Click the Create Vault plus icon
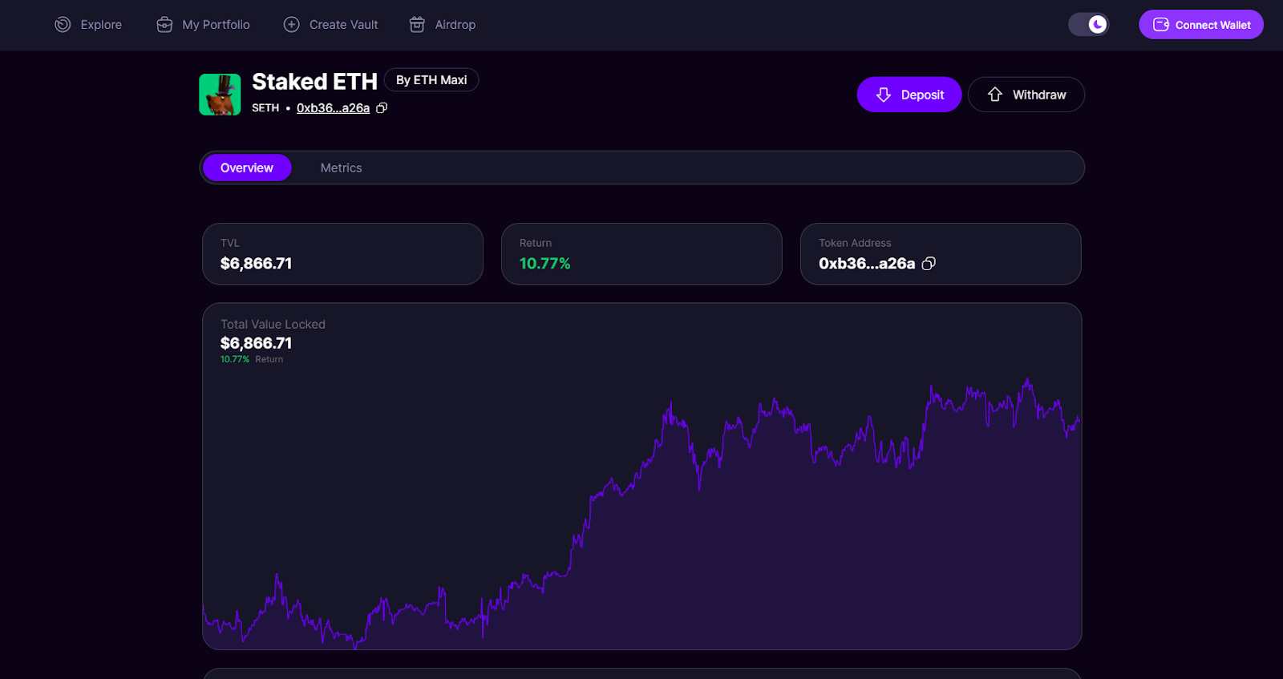 click(292, 25)
